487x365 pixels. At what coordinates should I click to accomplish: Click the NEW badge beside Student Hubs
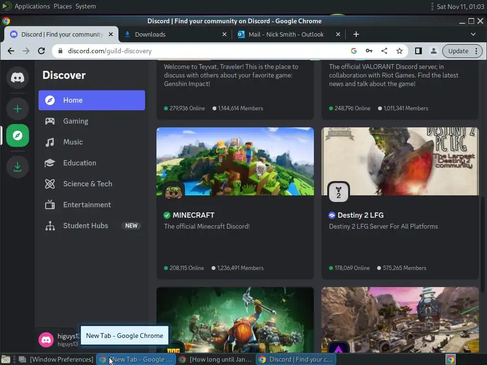(131, 226)
